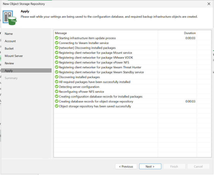
Task: Go to the Name wizard step
Action: (x=9, y=34)
